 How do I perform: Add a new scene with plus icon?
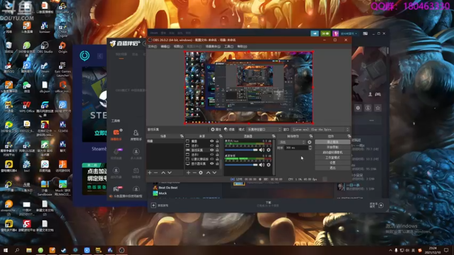[x=150, y=173]
